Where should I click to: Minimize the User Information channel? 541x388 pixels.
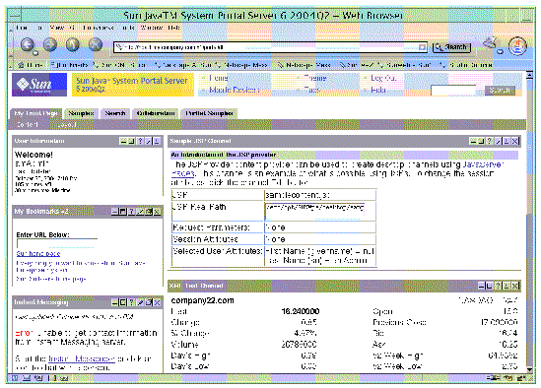tap(123, 141)
